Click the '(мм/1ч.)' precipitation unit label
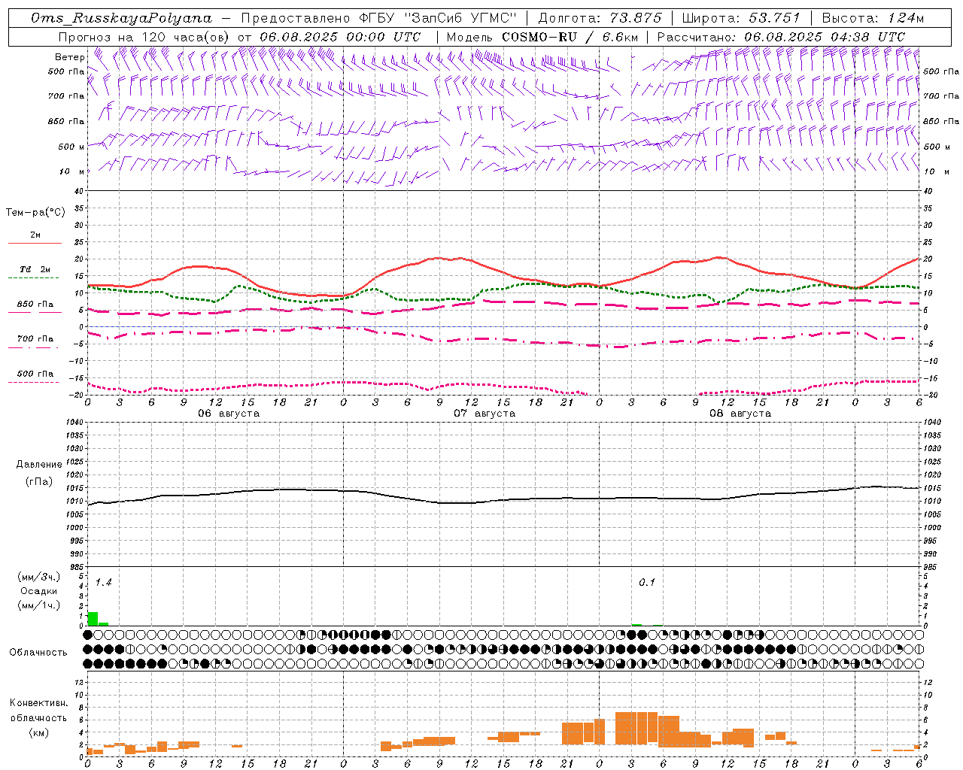This screenshot has height=770, width=963. pyautogui.click(x=39, y=605)
